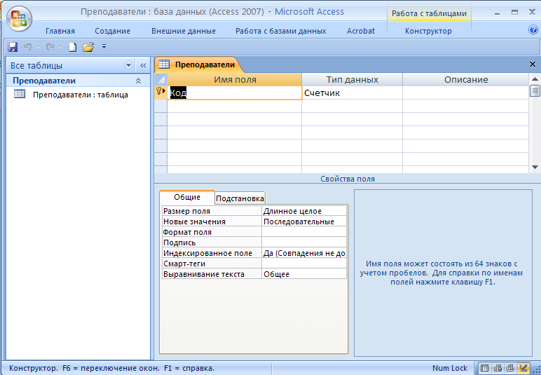Screen dimensions: 541x375
Task: Click the Тип данных column header
Action: coord(352,80)
